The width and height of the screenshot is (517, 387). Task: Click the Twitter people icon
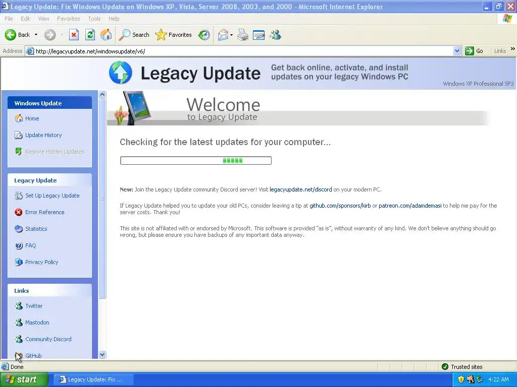coord(19,306)
